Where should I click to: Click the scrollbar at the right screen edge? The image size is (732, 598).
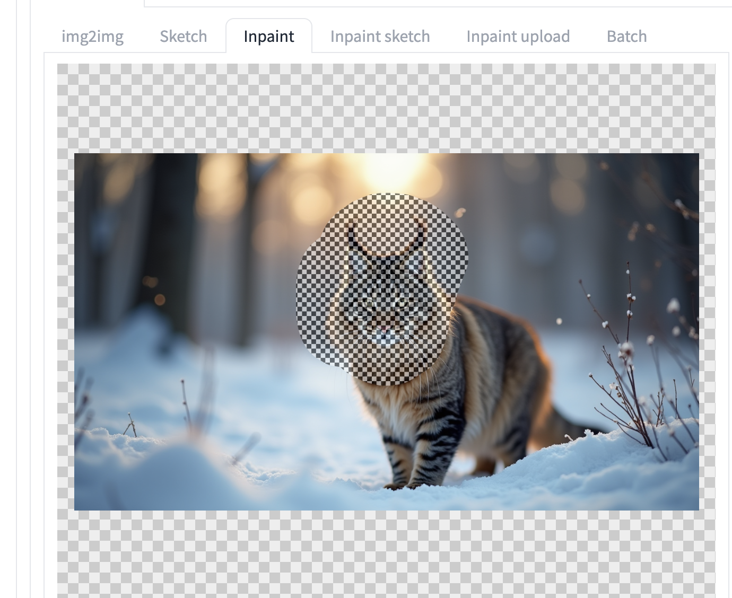click(x=729, y=297)
